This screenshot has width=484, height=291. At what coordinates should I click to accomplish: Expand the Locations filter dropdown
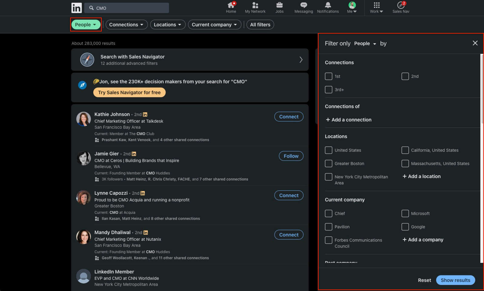168,25
